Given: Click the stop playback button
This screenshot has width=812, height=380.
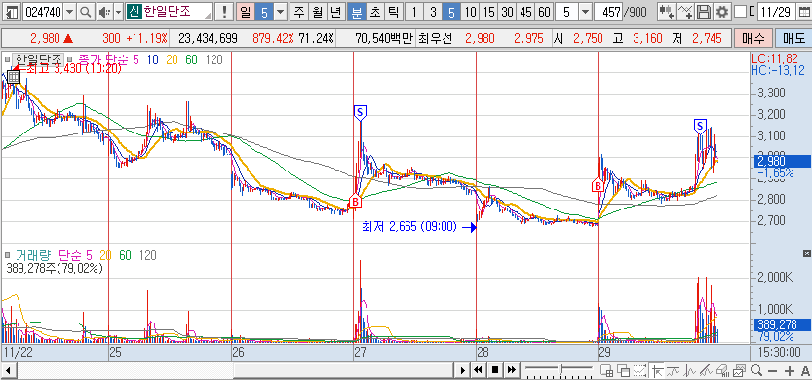Looking at the screenshot, I should pos(494,370).
